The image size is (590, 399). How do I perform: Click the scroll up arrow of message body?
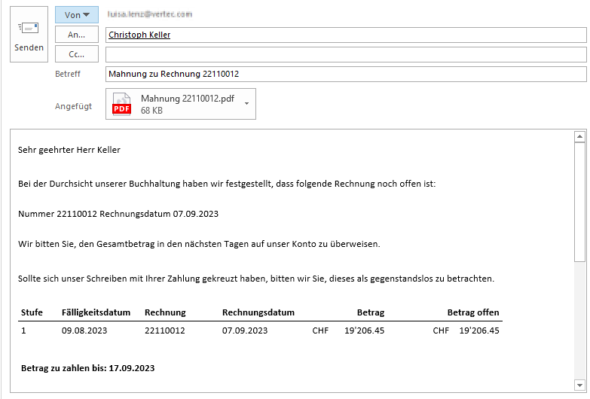pos(579,137)
